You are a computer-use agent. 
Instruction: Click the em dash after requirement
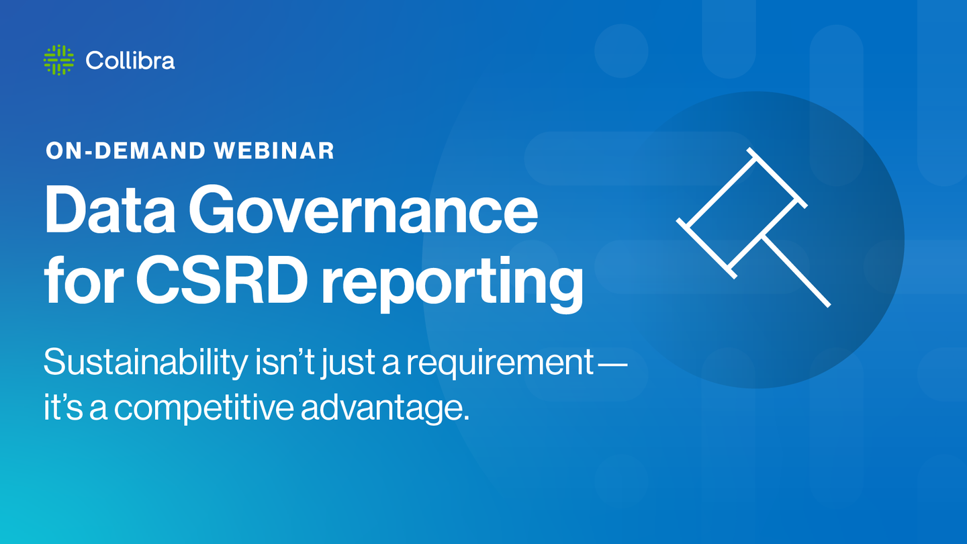click(x=611, y=365)
